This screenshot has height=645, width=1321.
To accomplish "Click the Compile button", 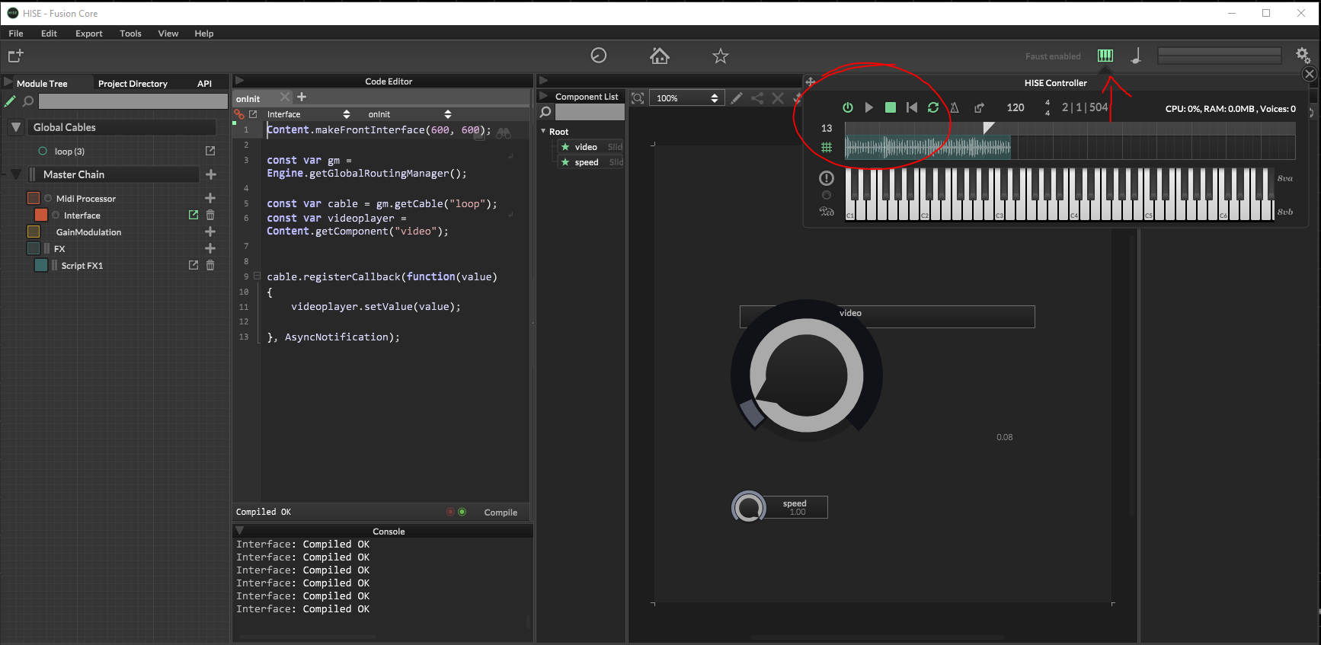I will 501,512.
